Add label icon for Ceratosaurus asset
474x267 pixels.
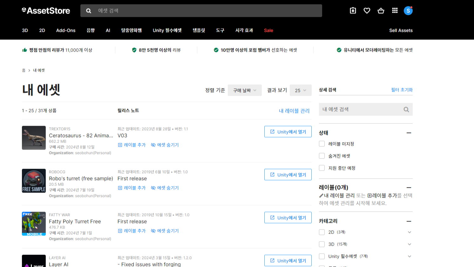(120, 145)
